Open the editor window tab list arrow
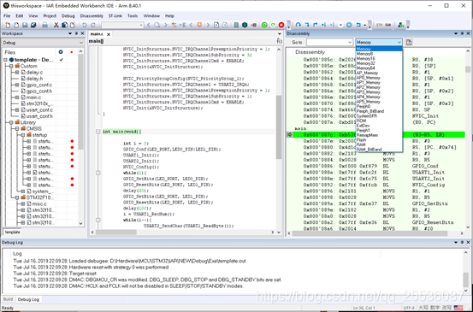 (x=280, y=33)
